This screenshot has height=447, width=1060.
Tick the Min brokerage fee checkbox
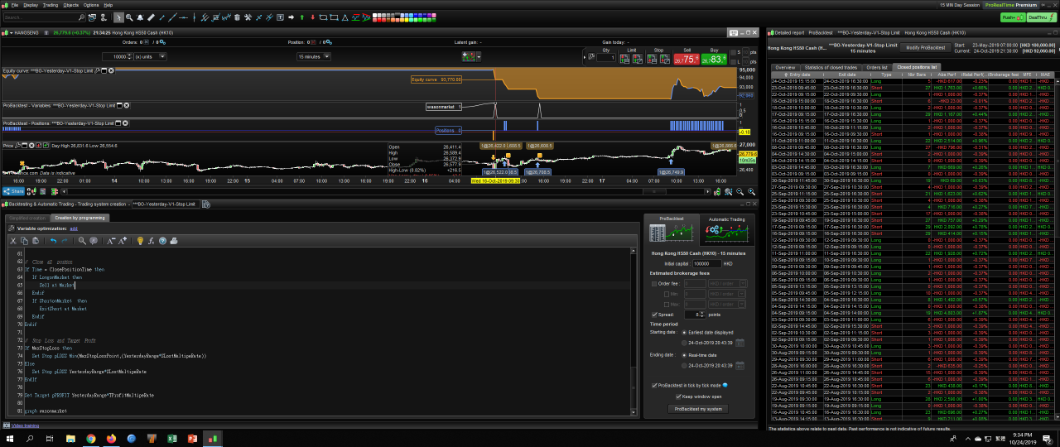[667, 294]
